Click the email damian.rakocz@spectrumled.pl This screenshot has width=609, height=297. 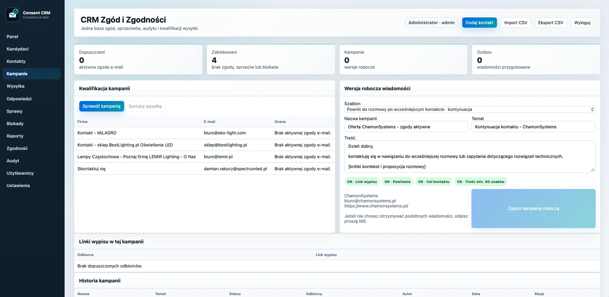(235, 169)
